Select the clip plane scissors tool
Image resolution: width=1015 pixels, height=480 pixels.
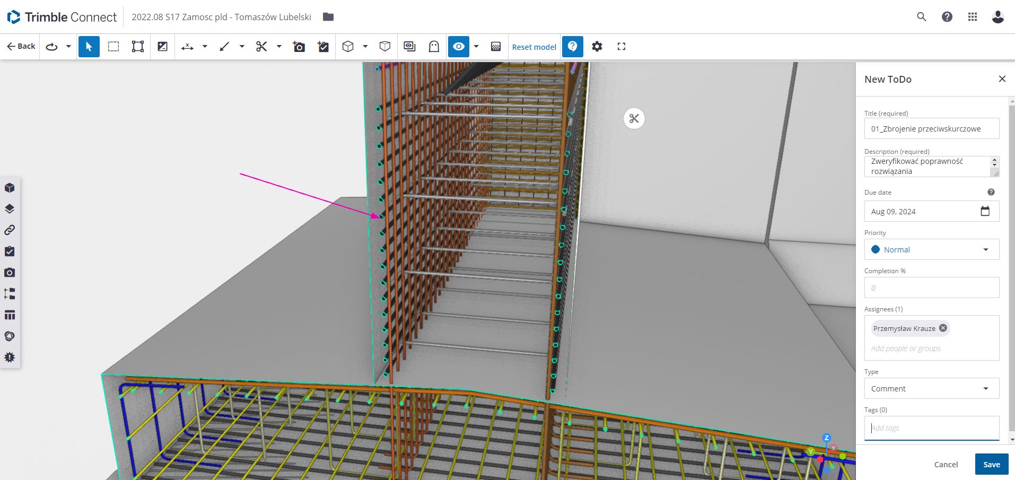(x=261, y=47)
